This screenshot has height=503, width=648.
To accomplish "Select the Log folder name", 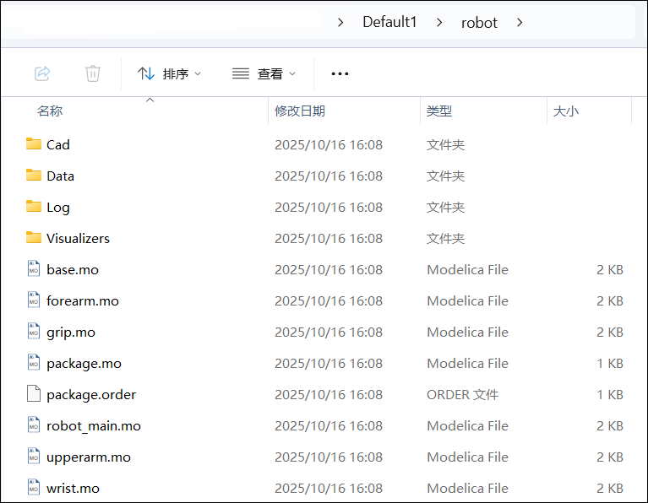I will click(57, 208).
